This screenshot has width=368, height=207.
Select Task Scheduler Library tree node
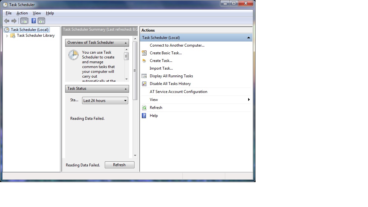click(x=36, y=35)
